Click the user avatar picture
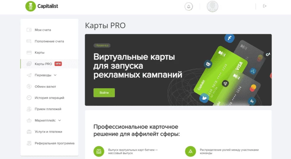Screen dimensions: 291x159 212,6
